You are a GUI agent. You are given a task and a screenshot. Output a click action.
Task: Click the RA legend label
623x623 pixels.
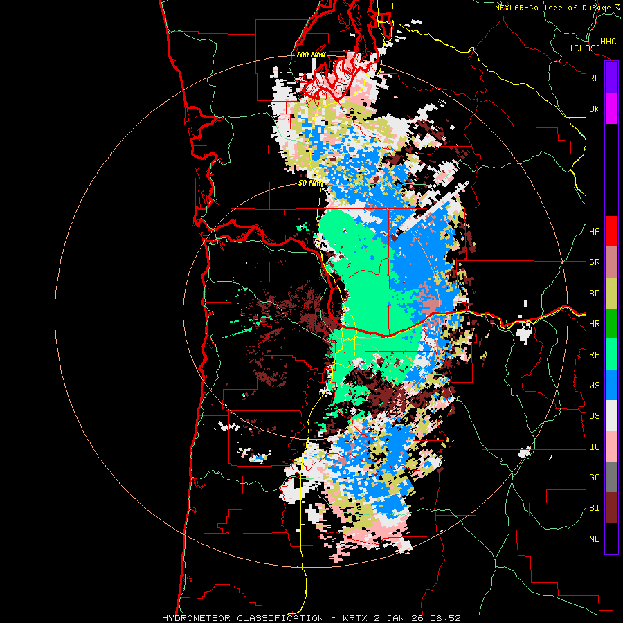(x=595, y=355)
